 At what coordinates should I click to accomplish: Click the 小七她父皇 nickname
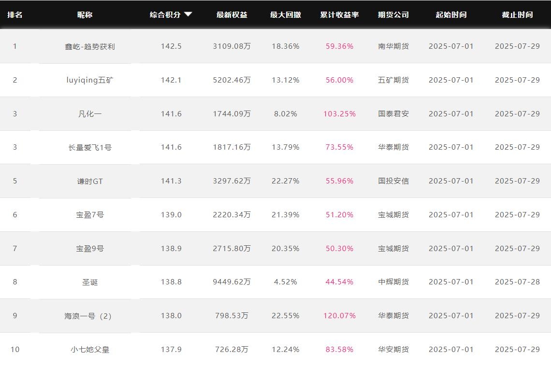(90, 350)
